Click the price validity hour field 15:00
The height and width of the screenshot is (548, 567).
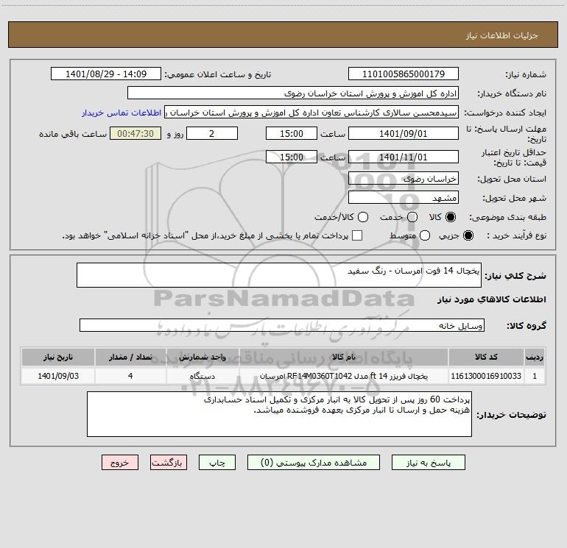click(x=292, y=157)
